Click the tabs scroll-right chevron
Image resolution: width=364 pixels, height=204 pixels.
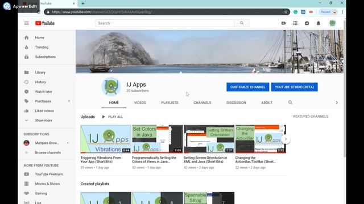(x=337, y=103)
